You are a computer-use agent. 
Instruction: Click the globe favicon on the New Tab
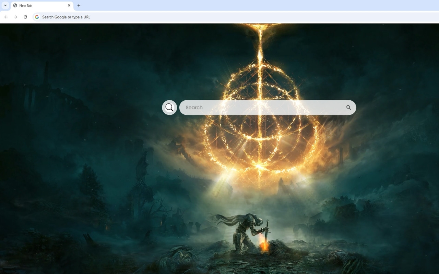14,5
